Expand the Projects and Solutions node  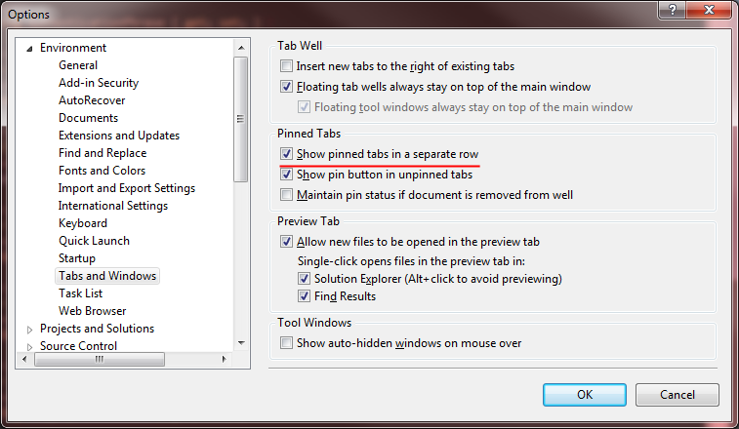coord(29,330)
